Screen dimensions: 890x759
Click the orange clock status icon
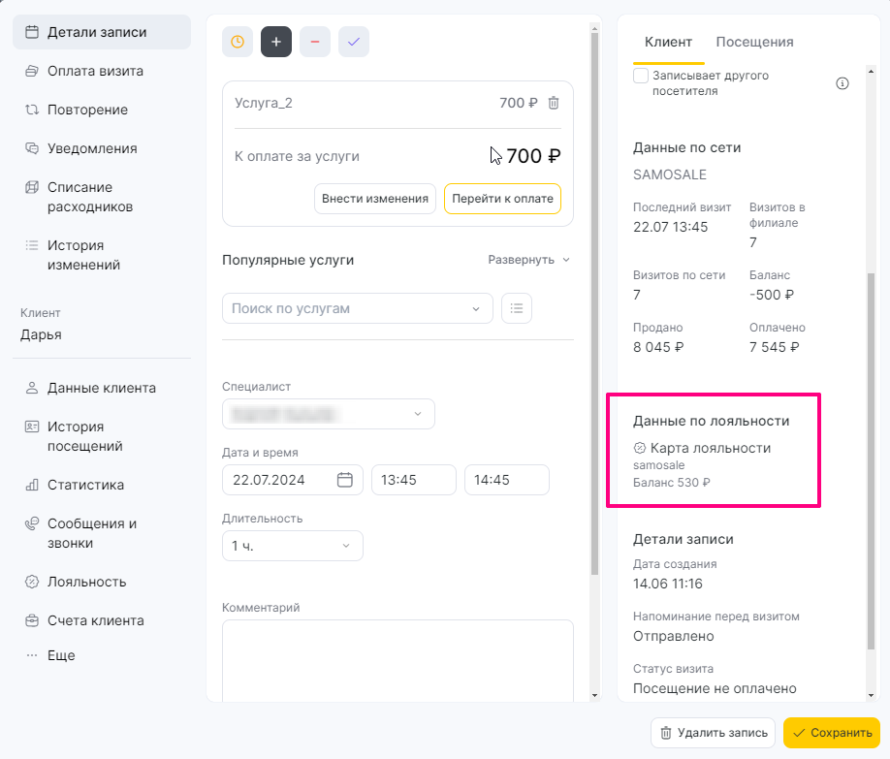238,42
